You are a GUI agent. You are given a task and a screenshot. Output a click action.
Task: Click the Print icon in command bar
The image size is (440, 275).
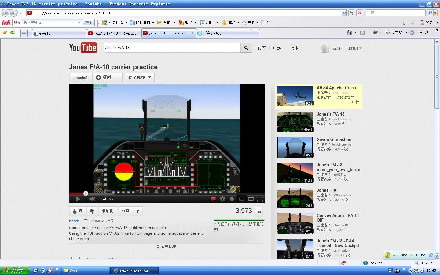376,32
